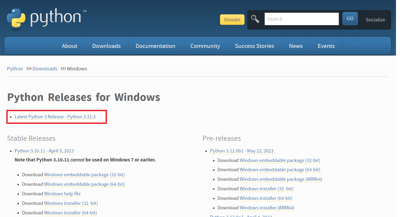This screenshot has width=410, height=217.
Task: Open the Documentation menu
Action: 155,46
